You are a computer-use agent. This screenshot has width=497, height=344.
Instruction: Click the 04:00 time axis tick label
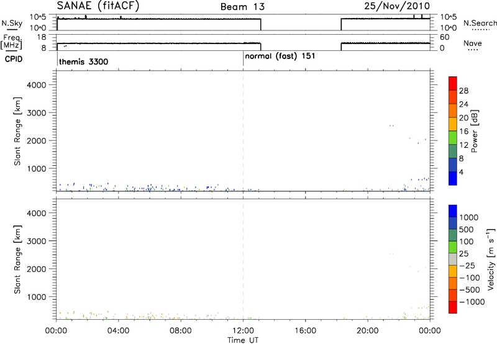pyautogui.click(x=119, y=331)
